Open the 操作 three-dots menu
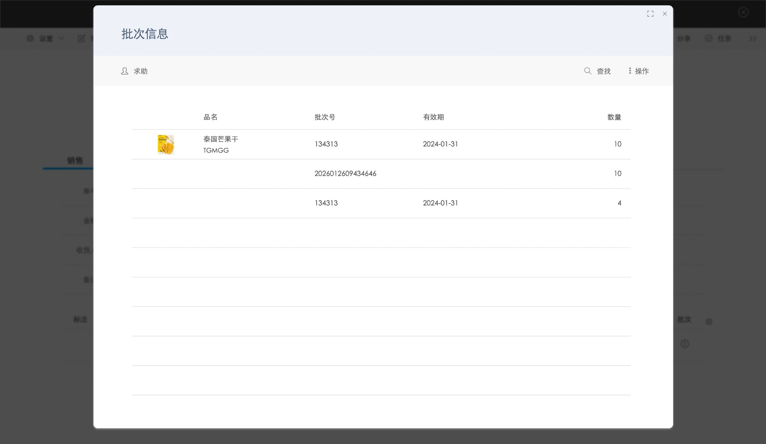The height and width of the screenshot is (444, 766). pos(630,71)
